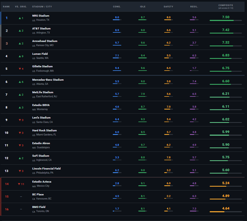This screenshot has height=221, width=247.
Task: Click the green up arrow for NRG Stadium
Action: [20, 18]
